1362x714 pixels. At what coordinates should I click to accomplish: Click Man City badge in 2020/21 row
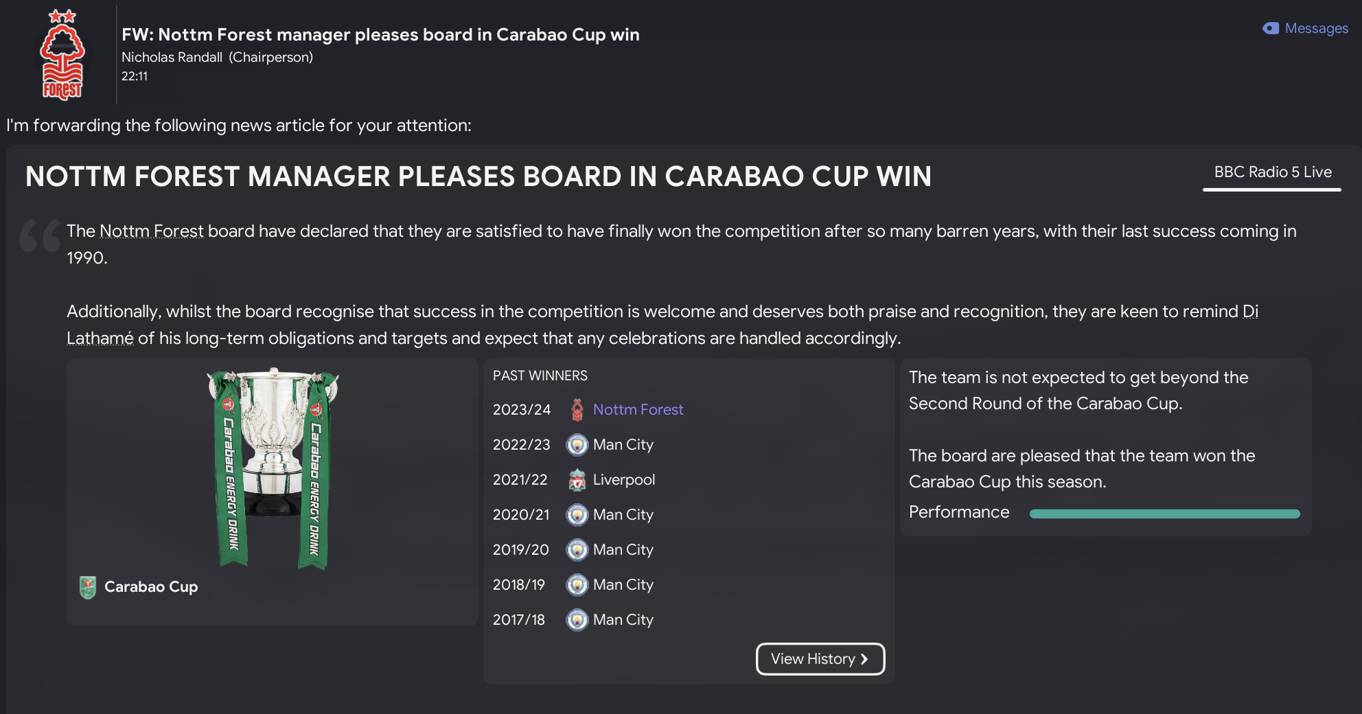tap(577, 515)
